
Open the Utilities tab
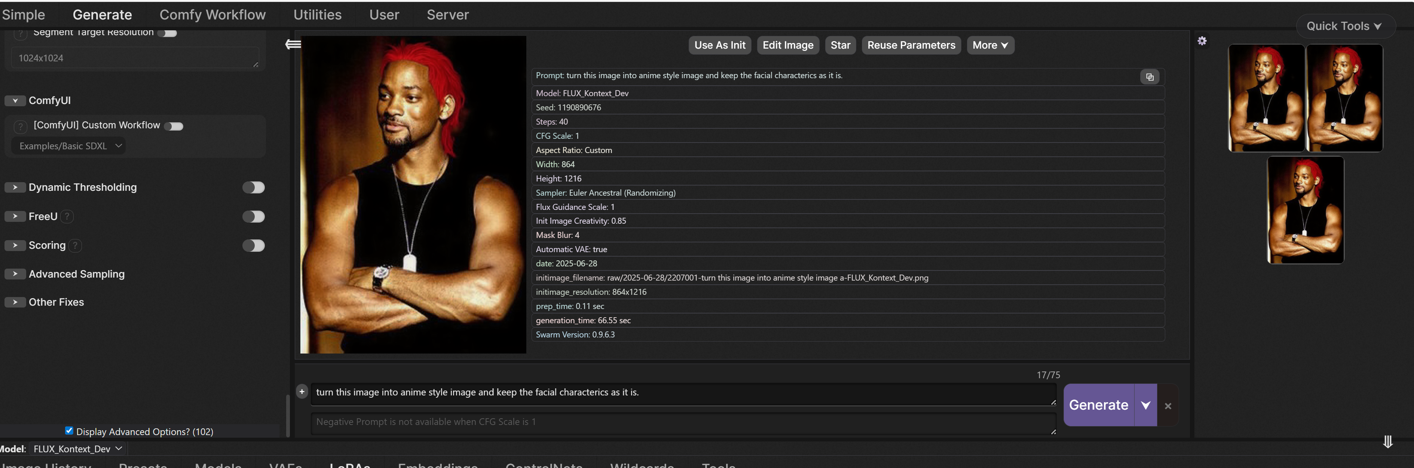coord(317,15)
